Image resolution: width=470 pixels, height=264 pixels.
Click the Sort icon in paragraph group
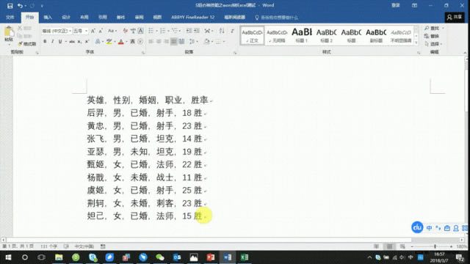[222, 31]
